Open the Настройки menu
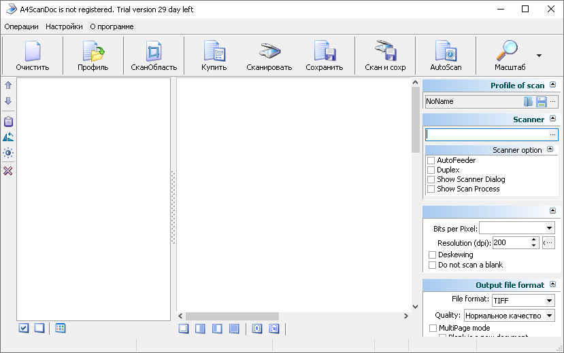The image size is (564, 353). point(64,26)
